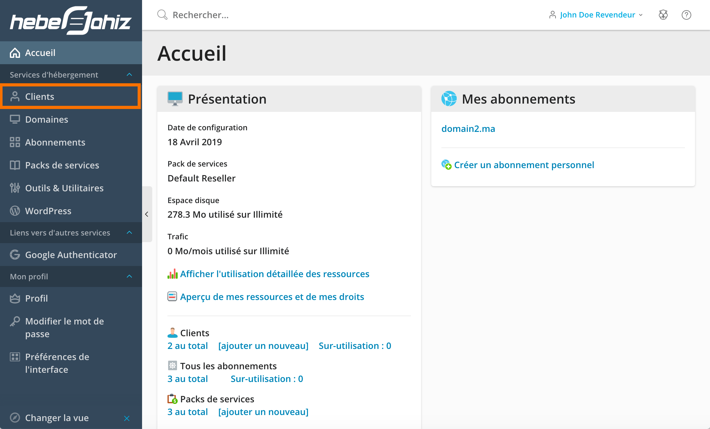The image size is (710, 429).
Task: Open Aperçu de mes ressources et de mes droits
Action: click(x=272, y=297)
